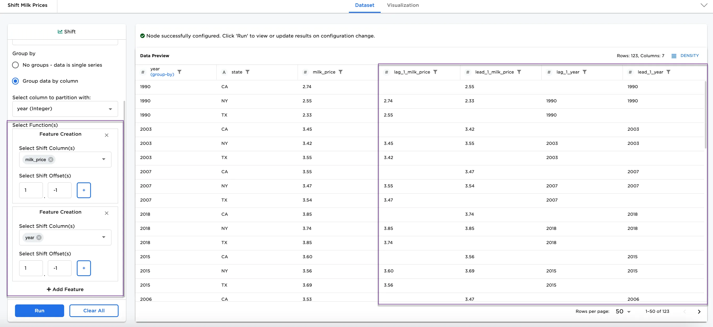The width and height of the screenshot is (713, 327).
Task: Select No groups single series option
Action: [16, 65]
